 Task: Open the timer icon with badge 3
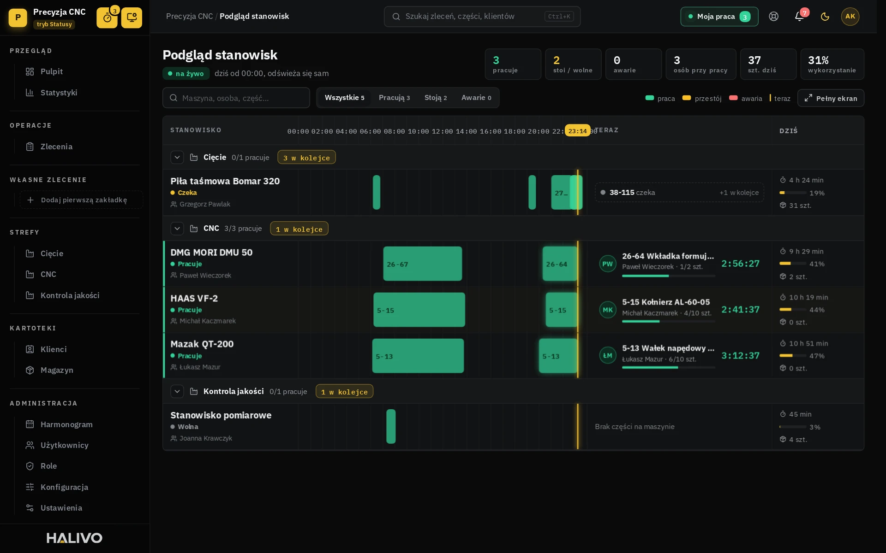click(x=107, y=18)
